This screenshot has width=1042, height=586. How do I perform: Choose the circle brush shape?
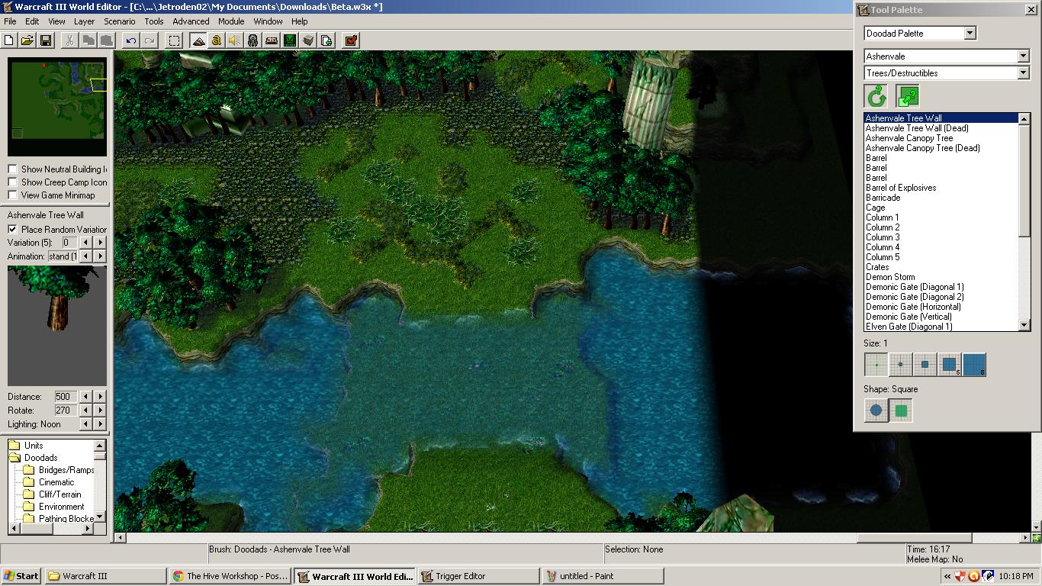876,411
